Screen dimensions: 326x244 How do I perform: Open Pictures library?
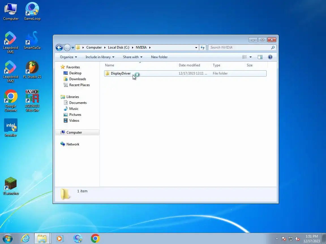tap(75, 115)
